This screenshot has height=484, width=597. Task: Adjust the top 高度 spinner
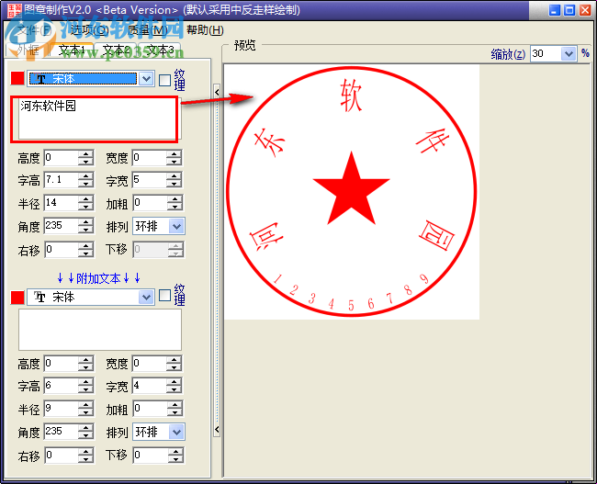pyautogui.click(x=86, y=158)
